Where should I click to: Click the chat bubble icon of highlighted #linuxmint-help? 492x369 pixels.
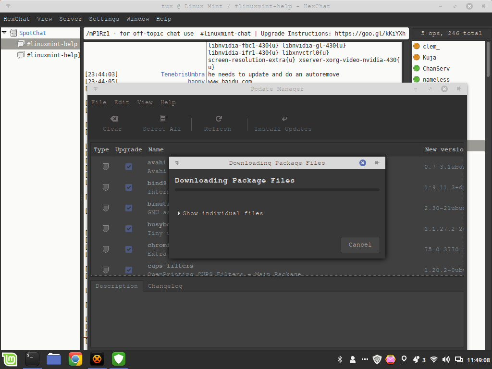click(21, 44)
